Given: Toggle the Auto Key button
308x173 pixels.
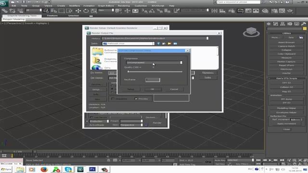Looking at the screenshot, I should tap(220, 160).
